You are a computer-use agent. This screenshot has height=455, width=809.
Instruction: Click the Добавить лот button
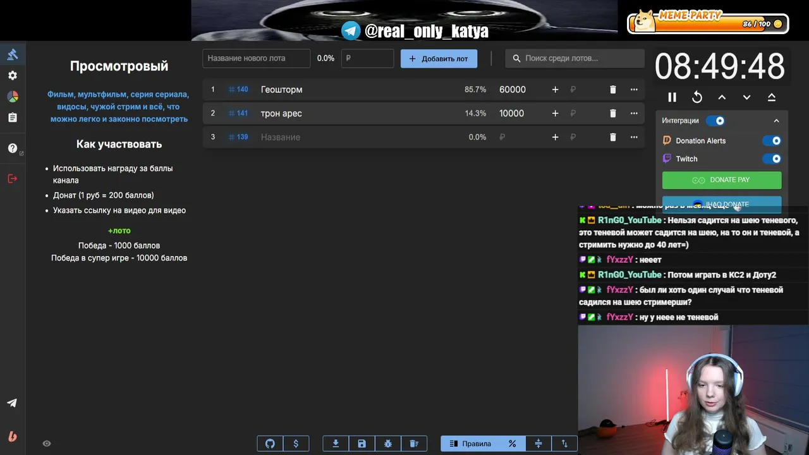point(439,58)
